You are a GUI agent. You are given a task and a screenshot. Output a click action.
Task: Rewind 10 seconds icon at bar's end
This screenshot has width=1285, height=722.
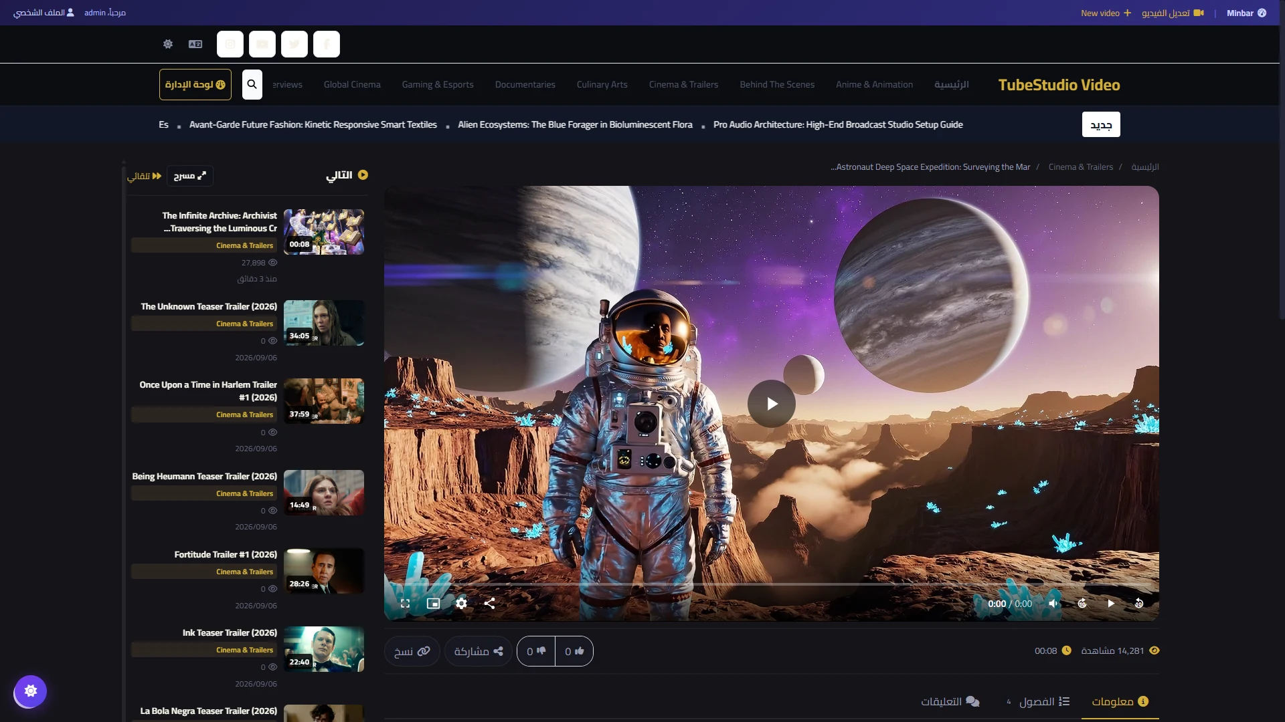point(1139,604)
